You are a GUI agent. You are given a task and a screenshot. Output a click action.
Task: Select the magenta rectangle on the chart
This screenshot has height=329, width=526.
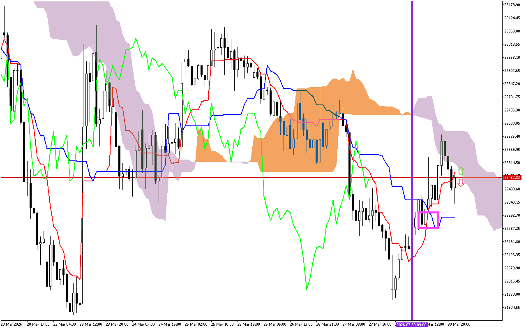[x=428, y=213]
